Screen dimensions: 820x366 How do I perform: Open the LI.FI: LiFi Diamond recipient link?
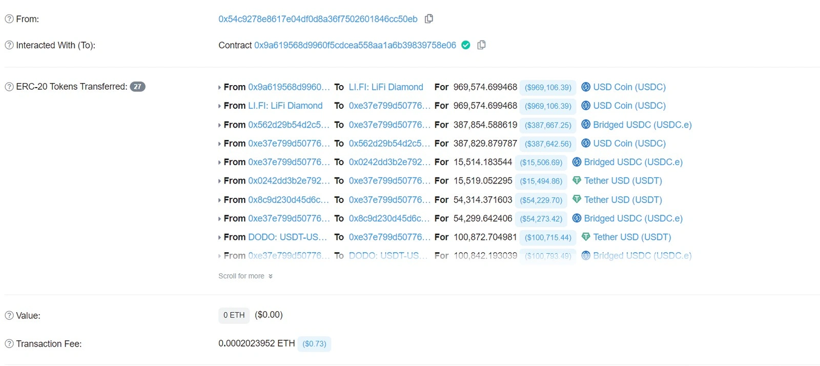[386, 87]
